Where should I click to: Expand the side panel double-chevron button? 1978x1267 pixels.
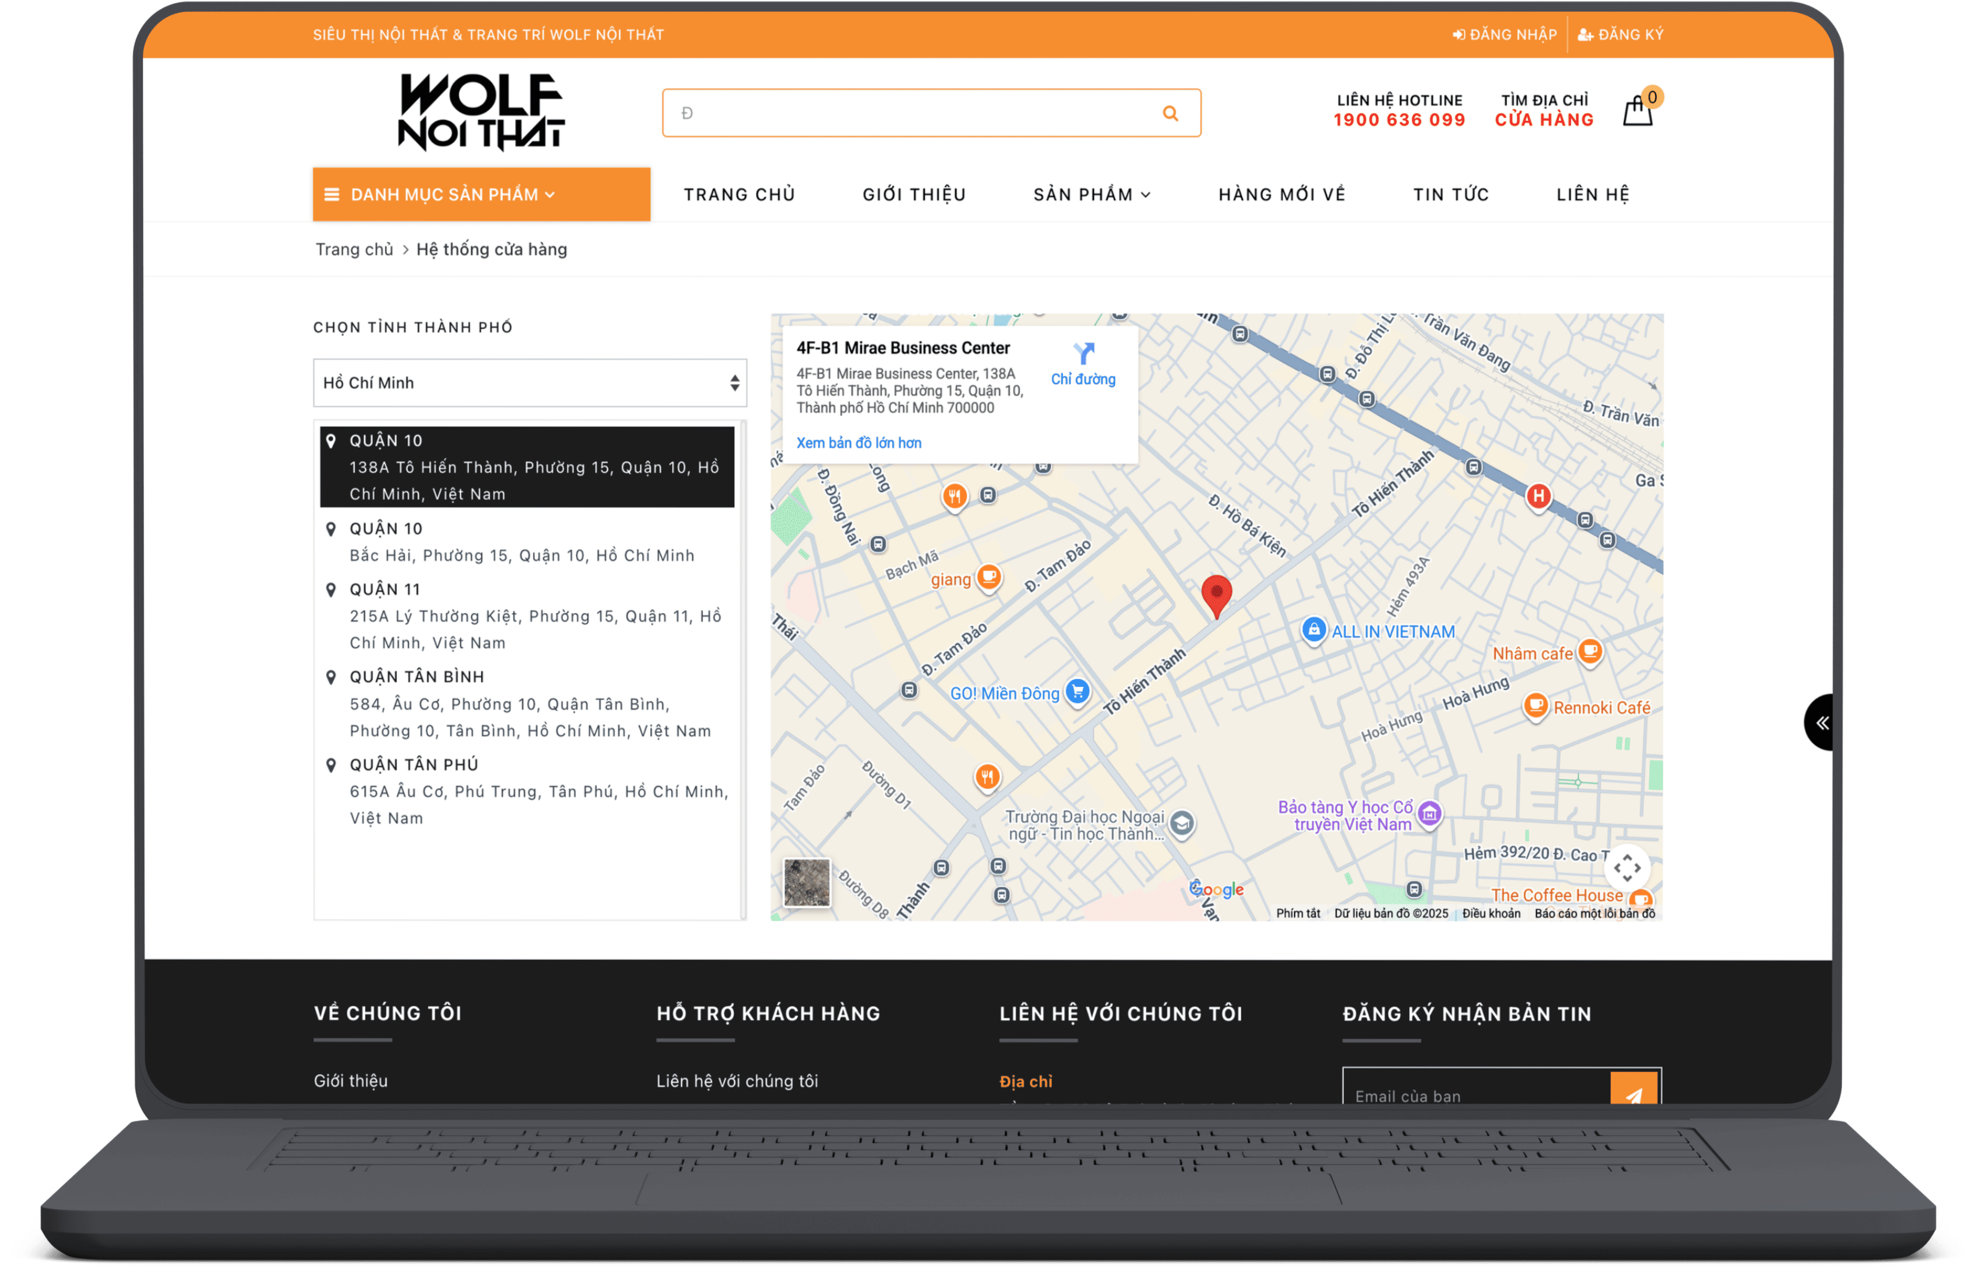(1822, 722)
